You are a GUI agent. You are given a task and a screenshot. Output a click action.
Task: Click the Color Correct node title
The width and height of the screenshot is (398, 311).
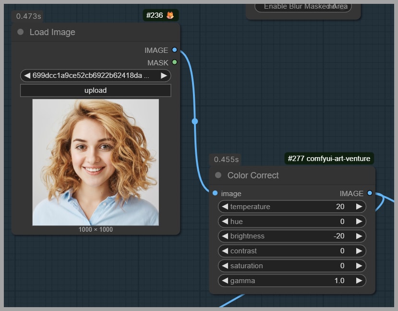(253, 175)
